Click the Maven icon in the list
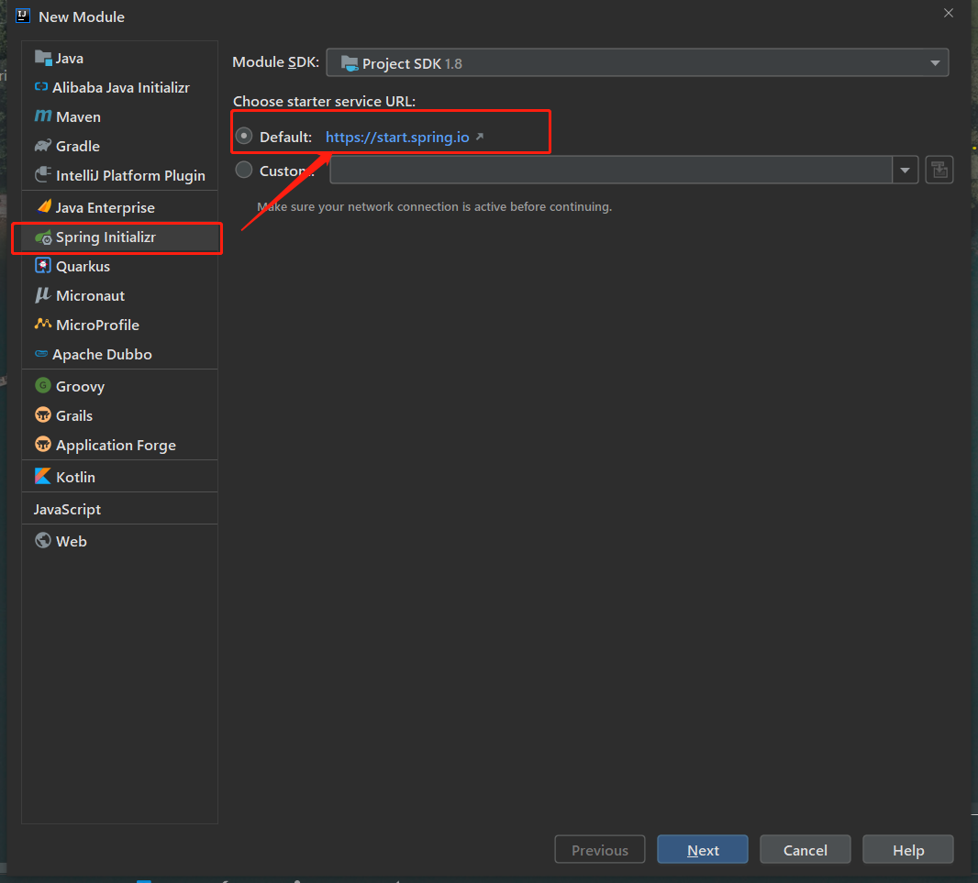978x883 pixels. (x=43, y=116)
